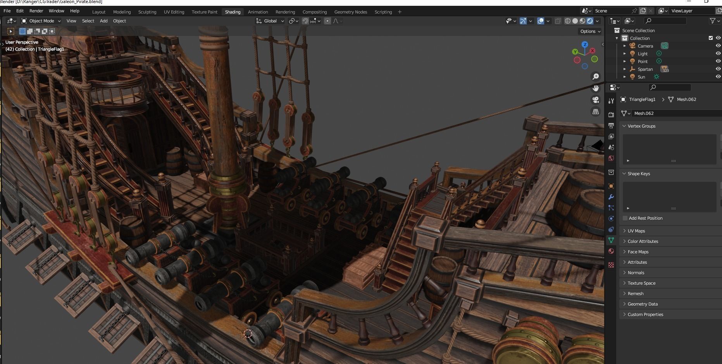722x364 pixels.
Task: Switch to solid viewport shading
Action: pyautogui.click(x=575, y=21)
